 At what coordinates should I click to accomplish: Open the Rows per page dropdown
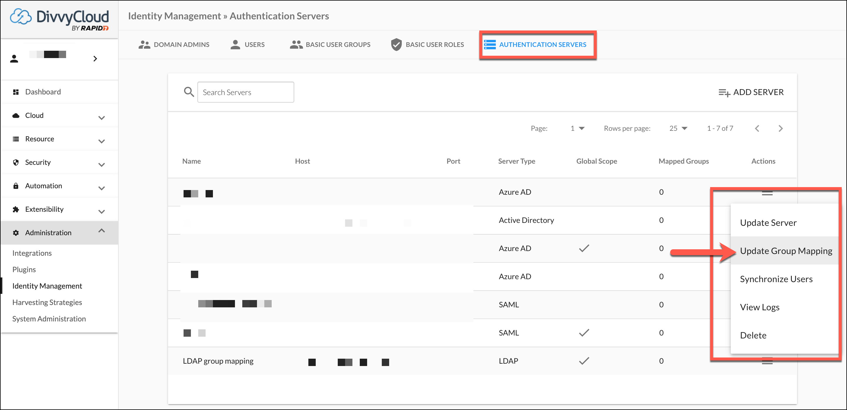click(678, 128)
